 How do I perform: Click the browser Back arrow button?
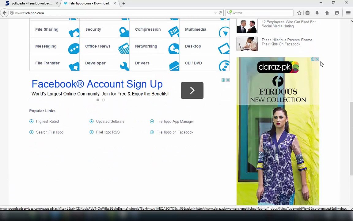[4, 13]
